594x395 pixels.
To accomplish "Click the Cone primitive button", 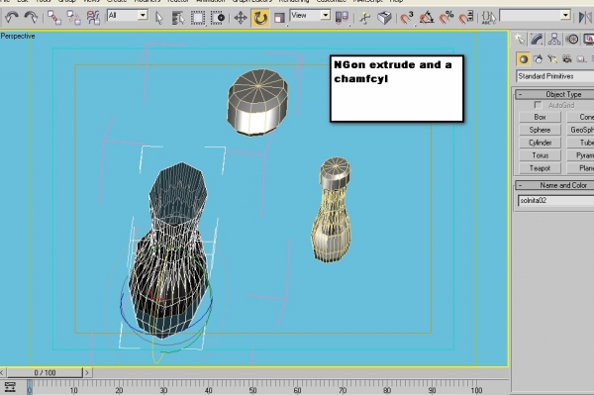I will point(580,117).
